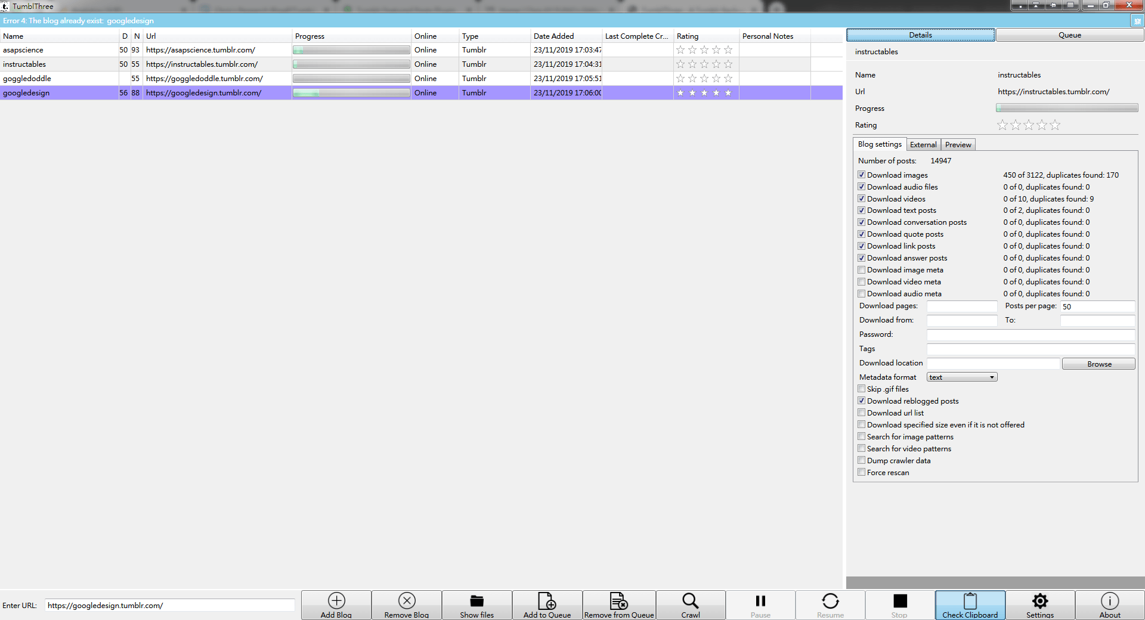The height and width of the screenshot is (620, 1145).
Task: Open the External tab
Action: 923,145
